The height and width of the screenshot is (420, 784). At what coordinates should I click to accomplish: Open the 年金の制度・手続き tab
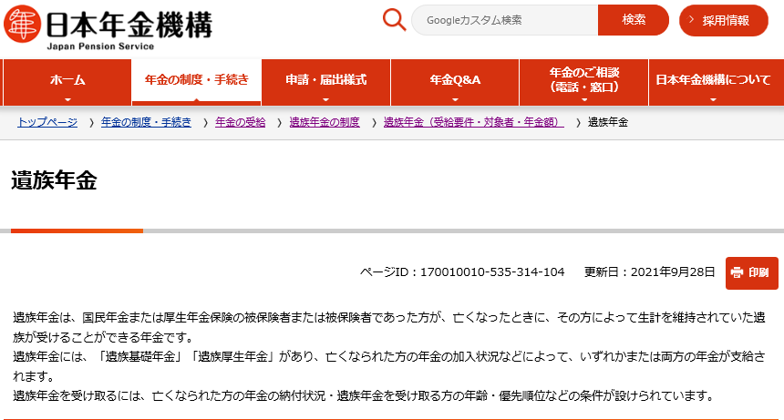click(x=196, y=80)
